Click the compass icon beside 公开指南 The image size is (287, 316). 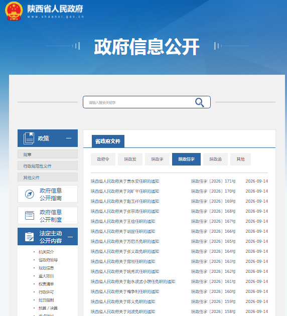pos(30,194)
